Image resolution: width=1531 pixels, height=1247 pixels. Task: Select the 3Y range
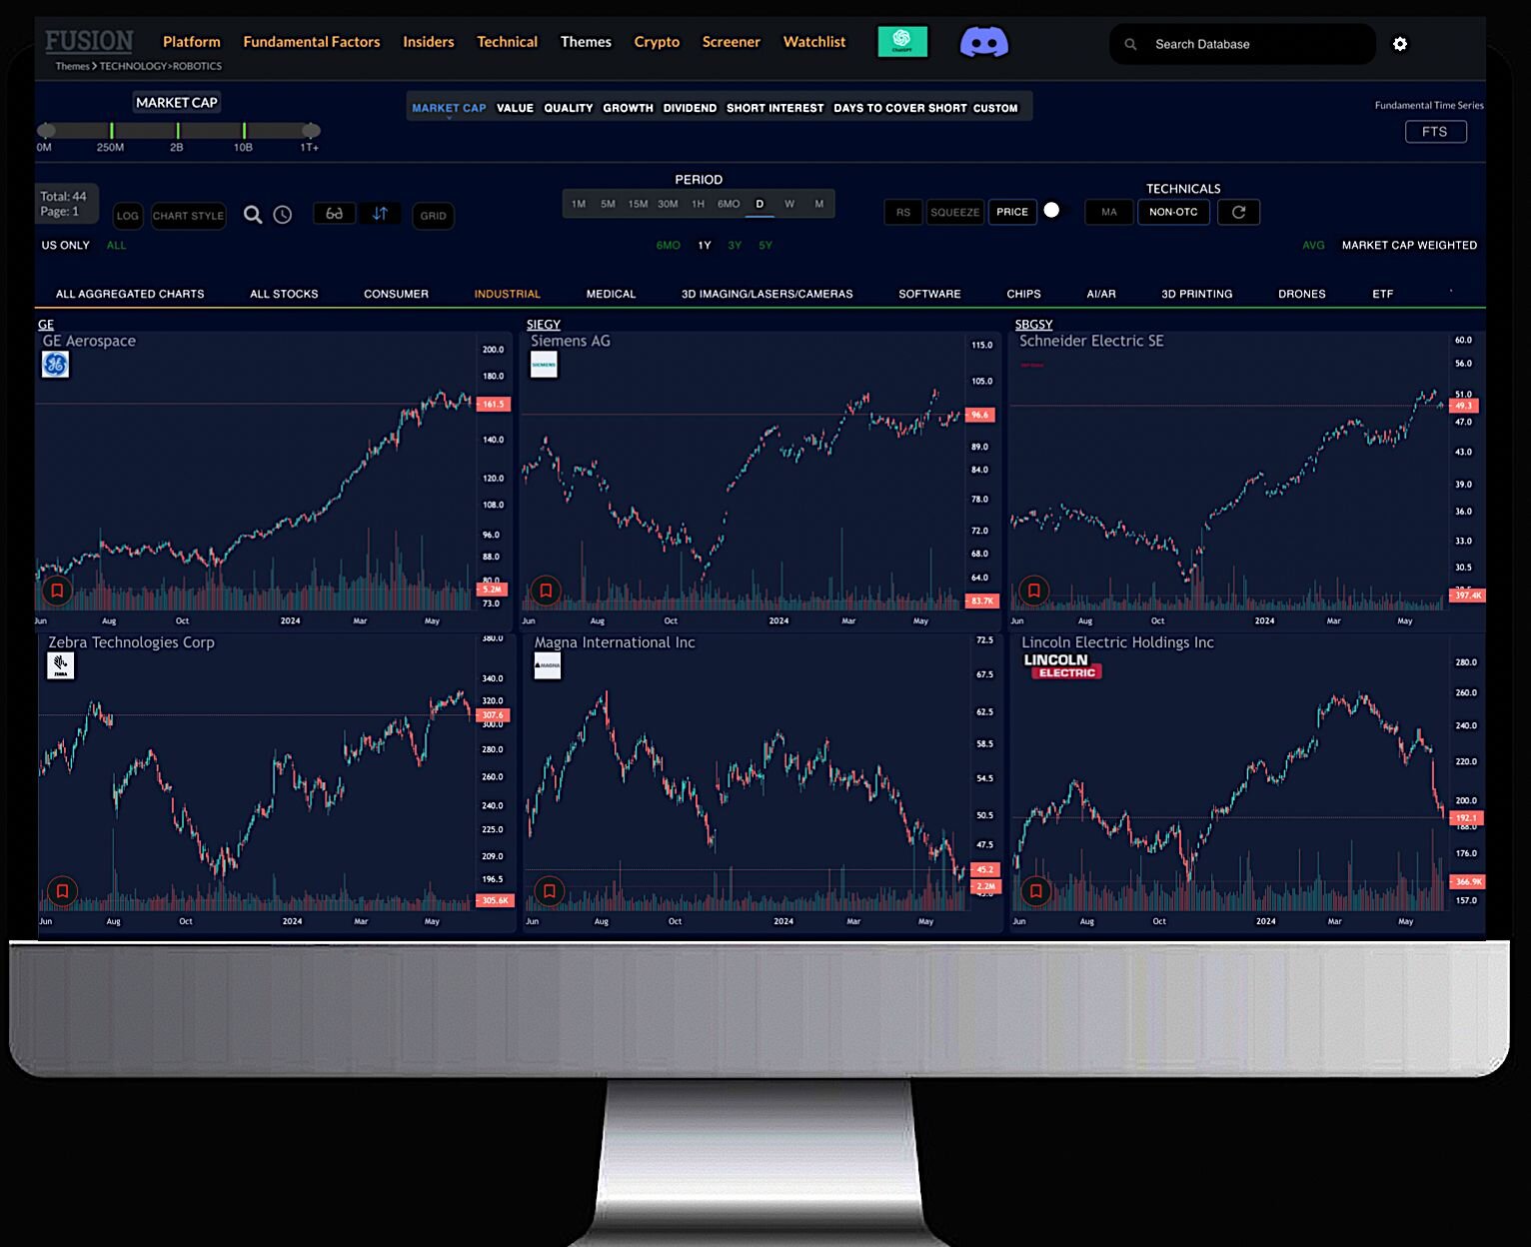(x=735, y=245)
